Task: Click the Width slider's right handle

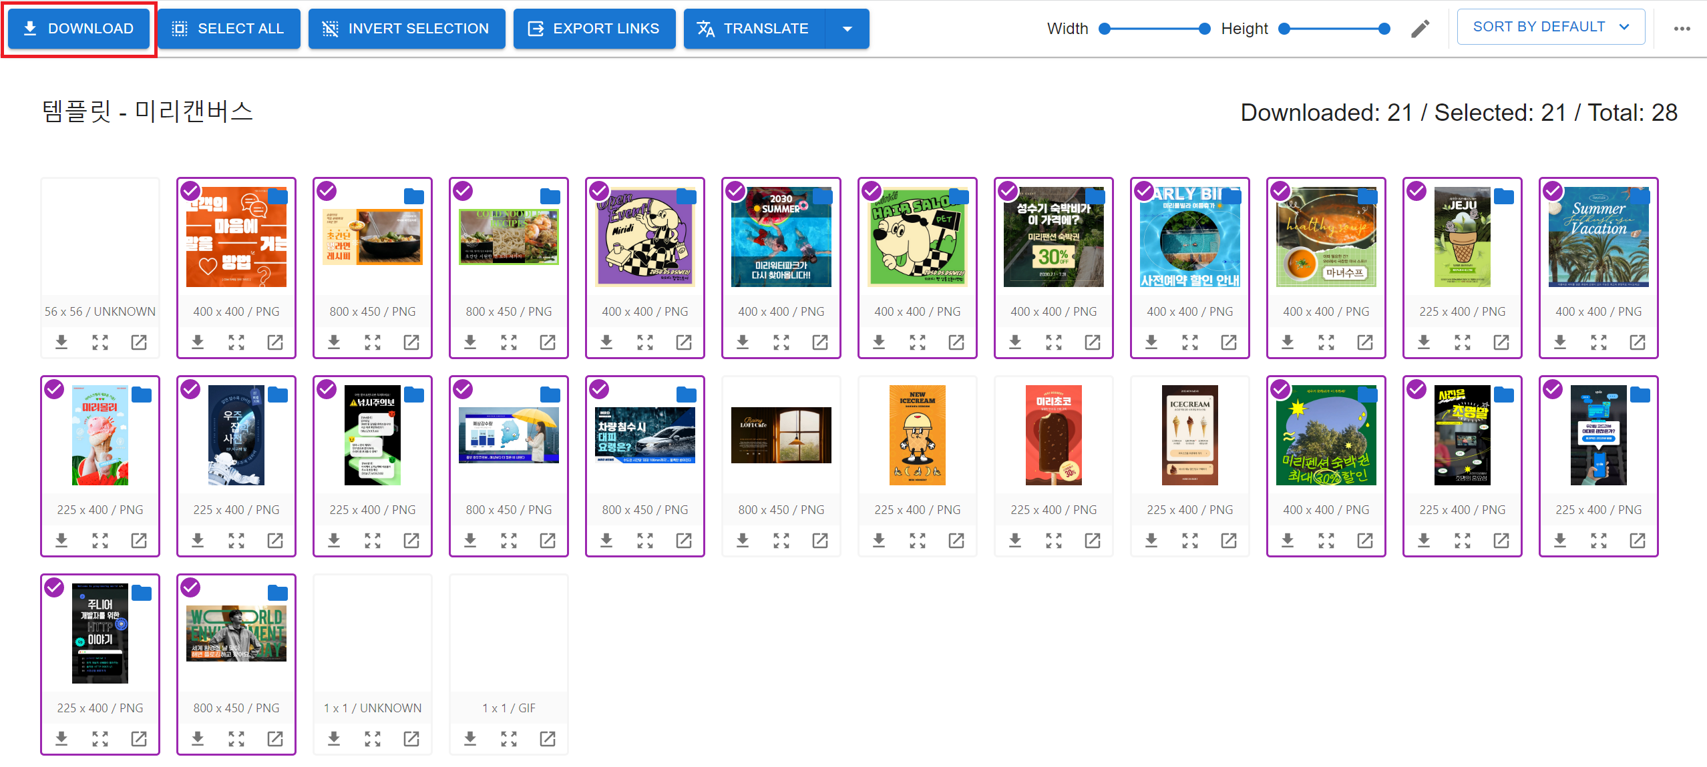Action: point(1204,29)
